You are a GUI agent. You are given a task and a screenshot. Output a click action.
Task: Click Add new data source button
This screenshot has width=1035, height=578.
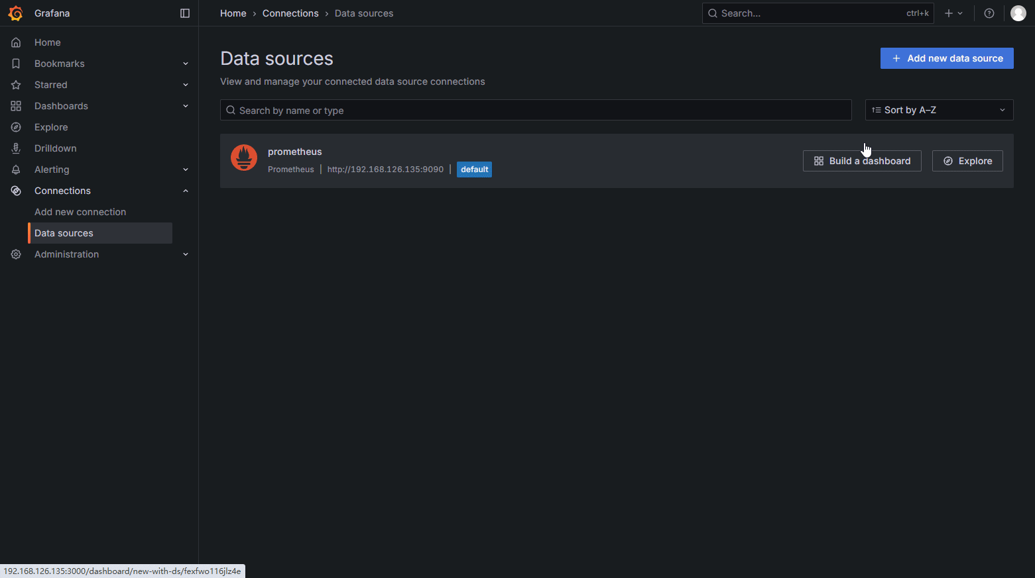946,58
